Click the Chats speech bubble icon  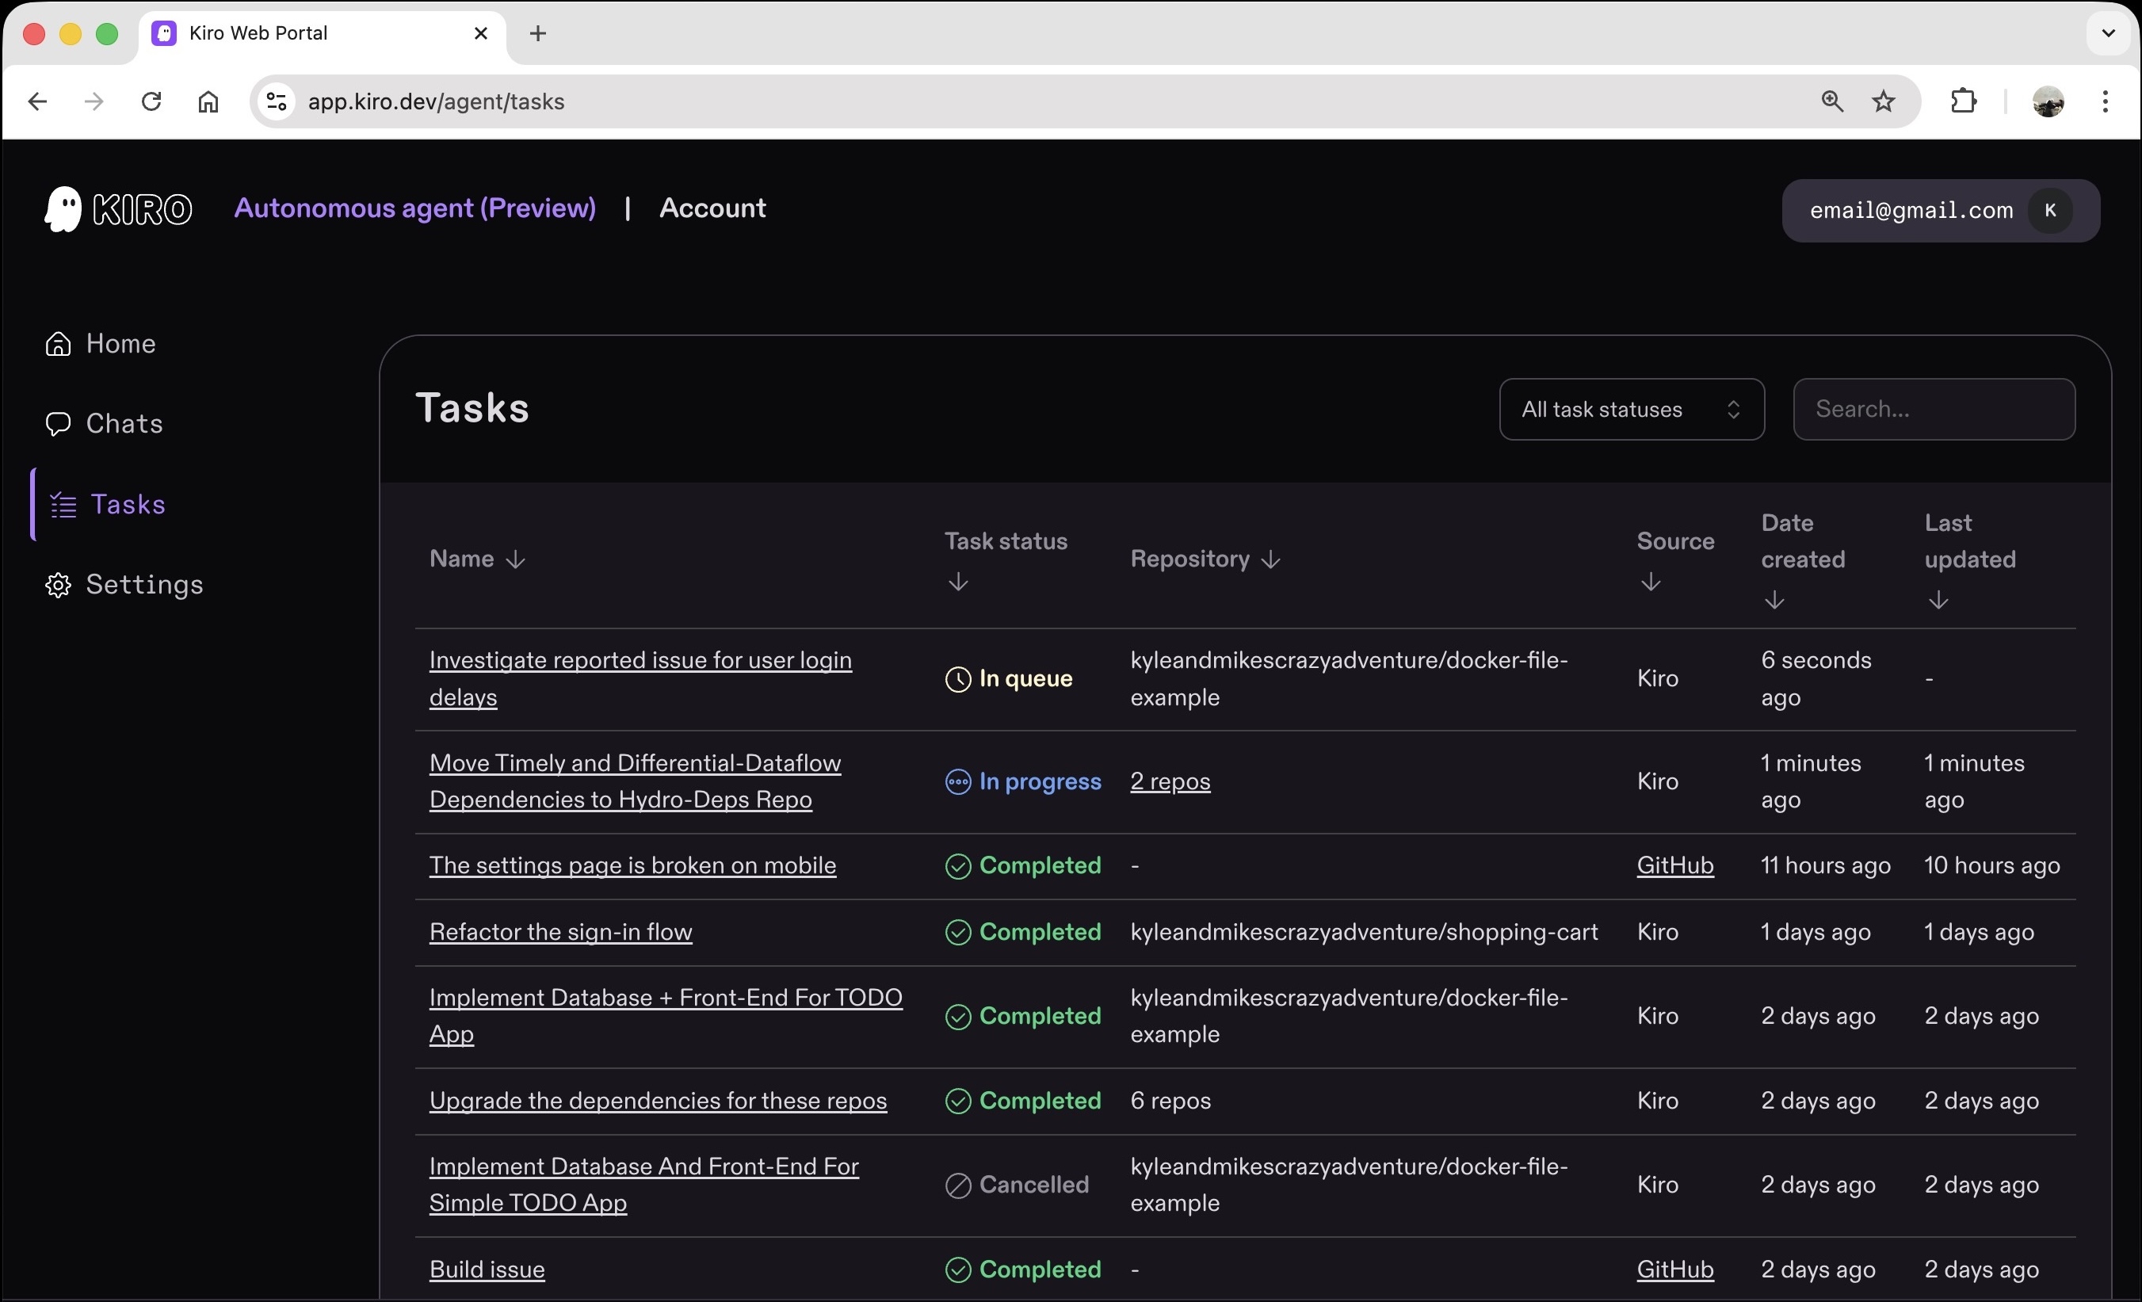57,424
